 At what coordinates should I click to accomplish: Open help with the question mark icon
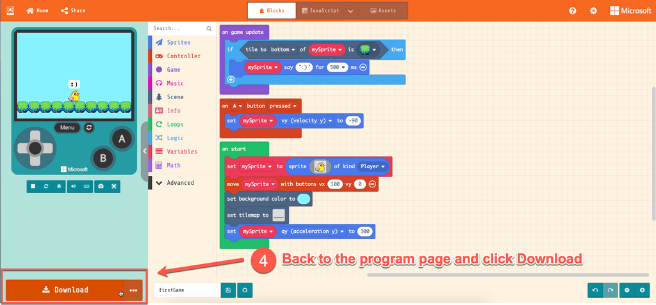(x=573, y=11)
